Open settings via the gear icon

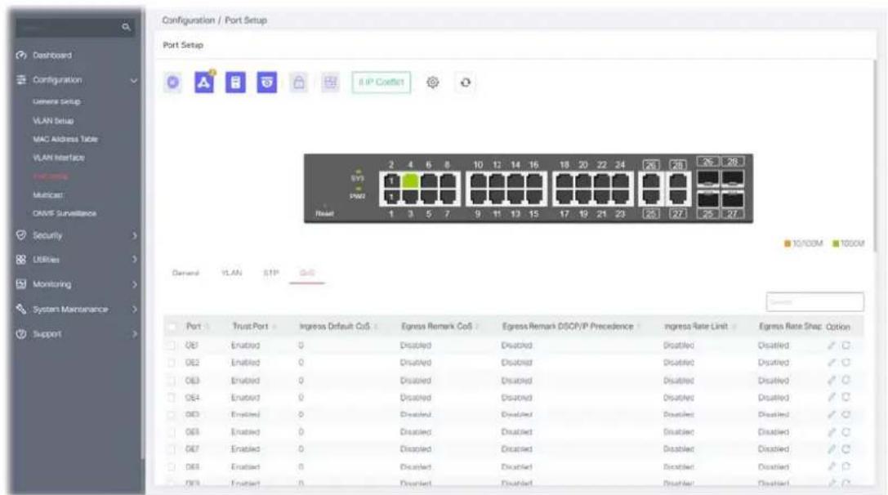[433, 82]
